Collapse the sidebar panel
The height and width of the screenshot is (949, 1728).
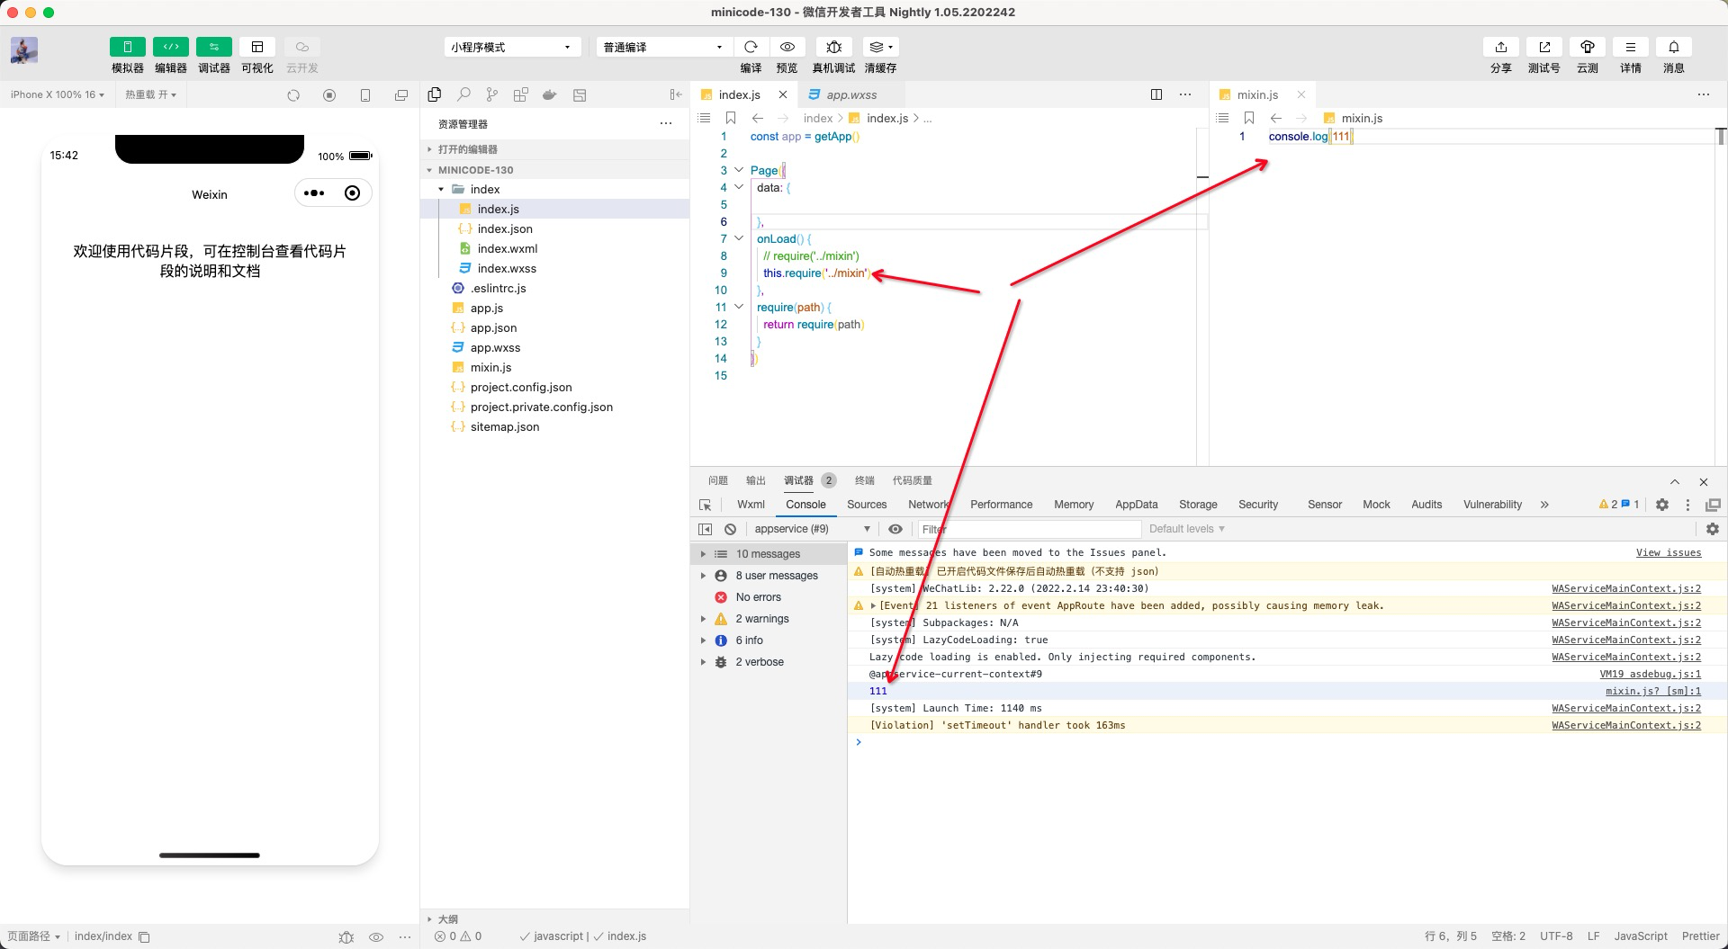pyautogui.click(x=676, y=94)
